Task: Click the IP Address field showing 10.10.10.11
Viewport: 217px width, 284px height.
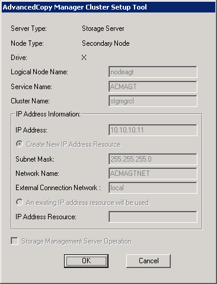Action: pyautogui.click(x=153, y=130)
